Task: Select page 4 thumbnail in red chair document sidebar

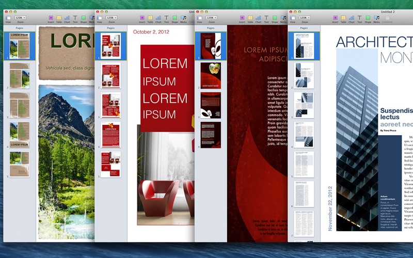Action: point(110,135)
